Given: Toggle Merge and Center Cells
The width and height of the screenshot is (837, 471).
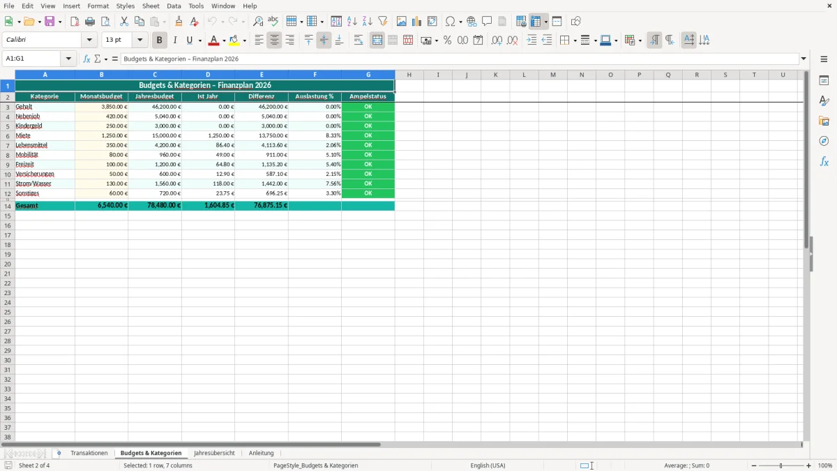Looking at the screenshot, I should (x=377, y=40).
